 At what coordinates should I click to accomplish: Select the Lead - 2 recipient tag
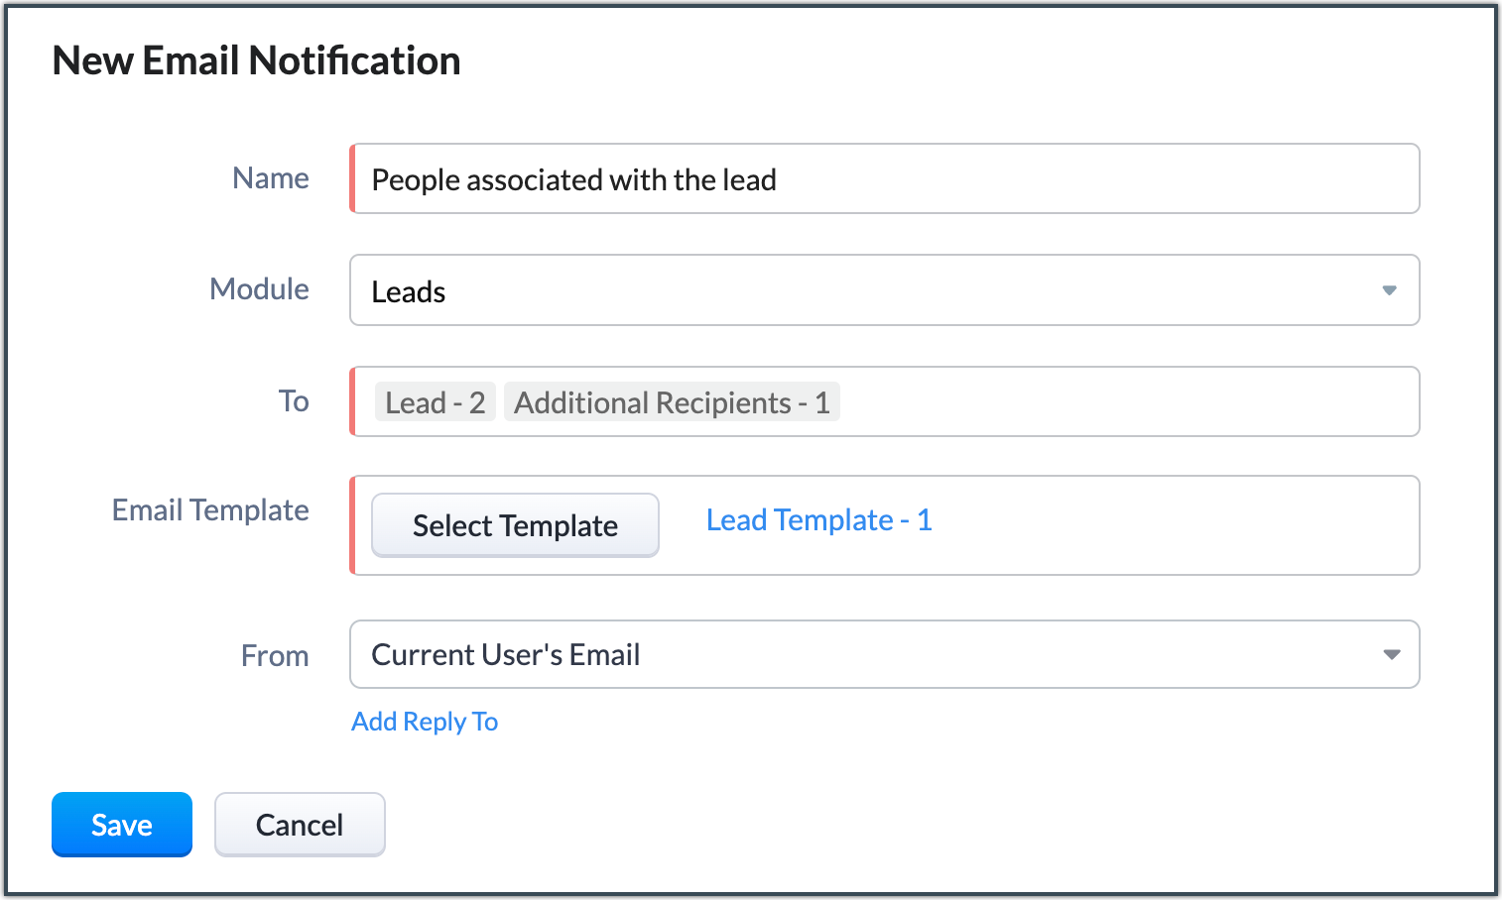435,402
